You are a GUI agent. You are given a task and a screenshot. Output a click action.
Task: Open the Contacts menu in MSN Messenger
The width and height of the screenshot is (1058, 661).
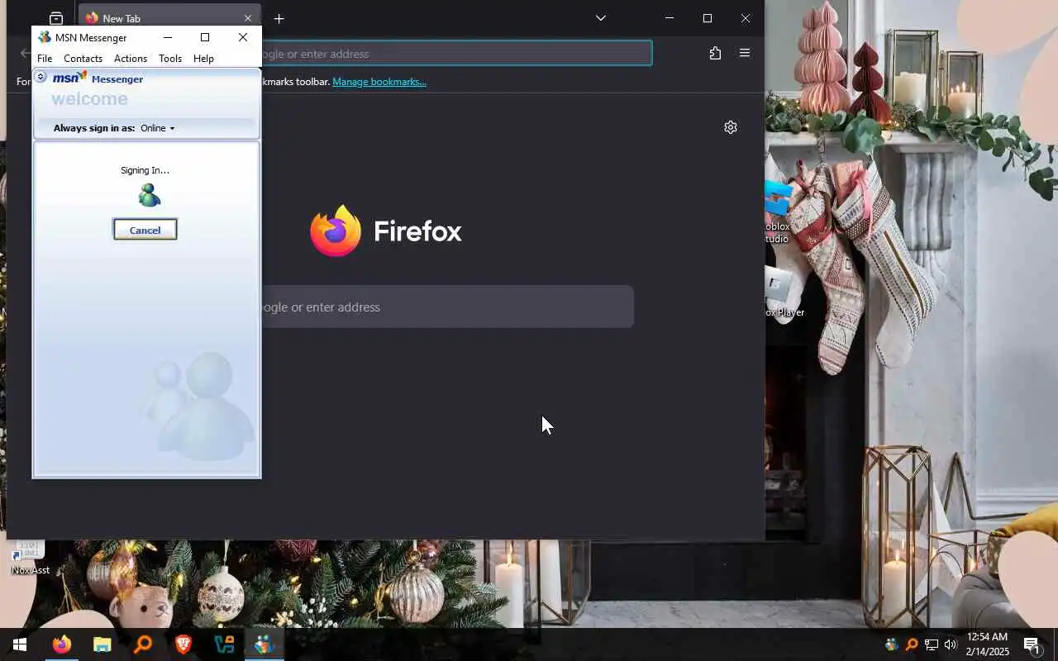click(83, 59)
